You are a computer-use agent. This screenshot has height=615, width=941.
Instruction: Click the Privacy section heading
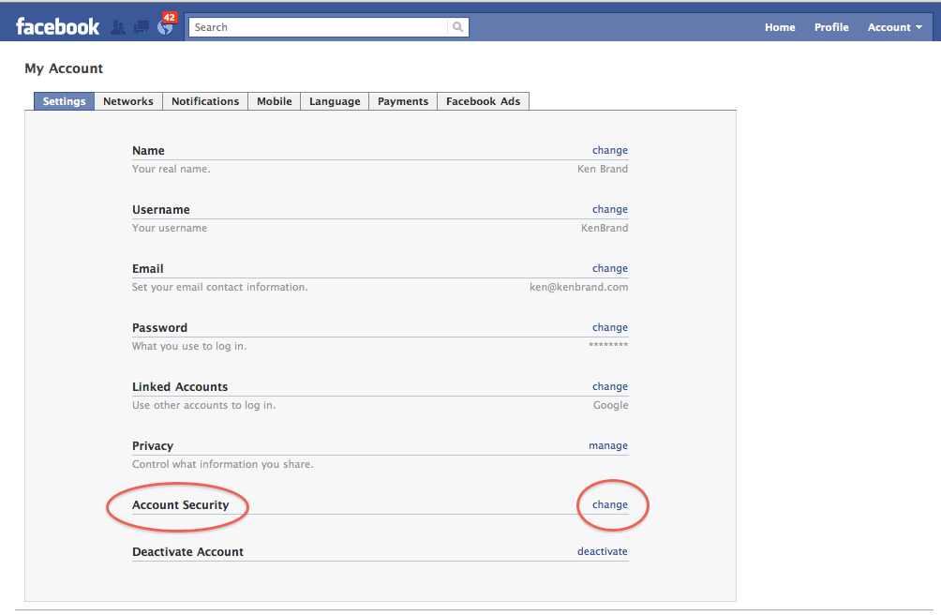[x=153, y=446]
